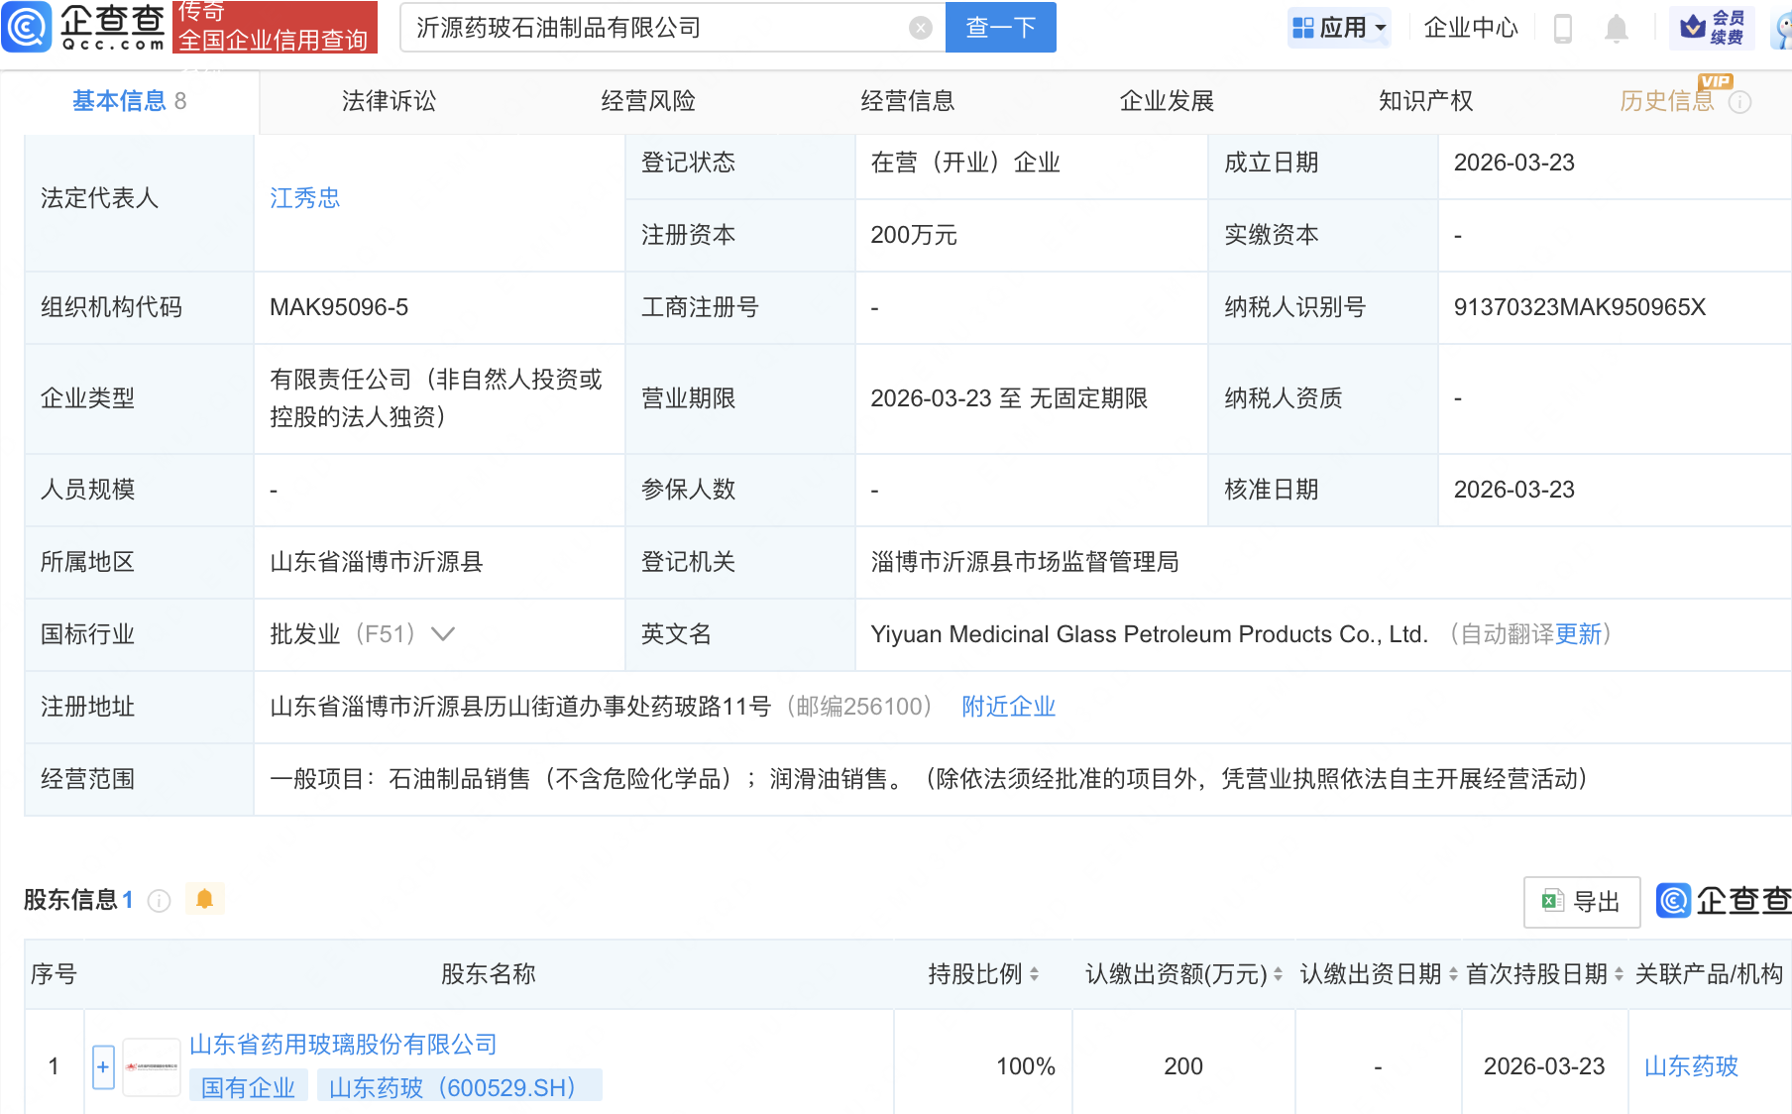Open legal representative 江秀忠 profile link

(304, 197)
